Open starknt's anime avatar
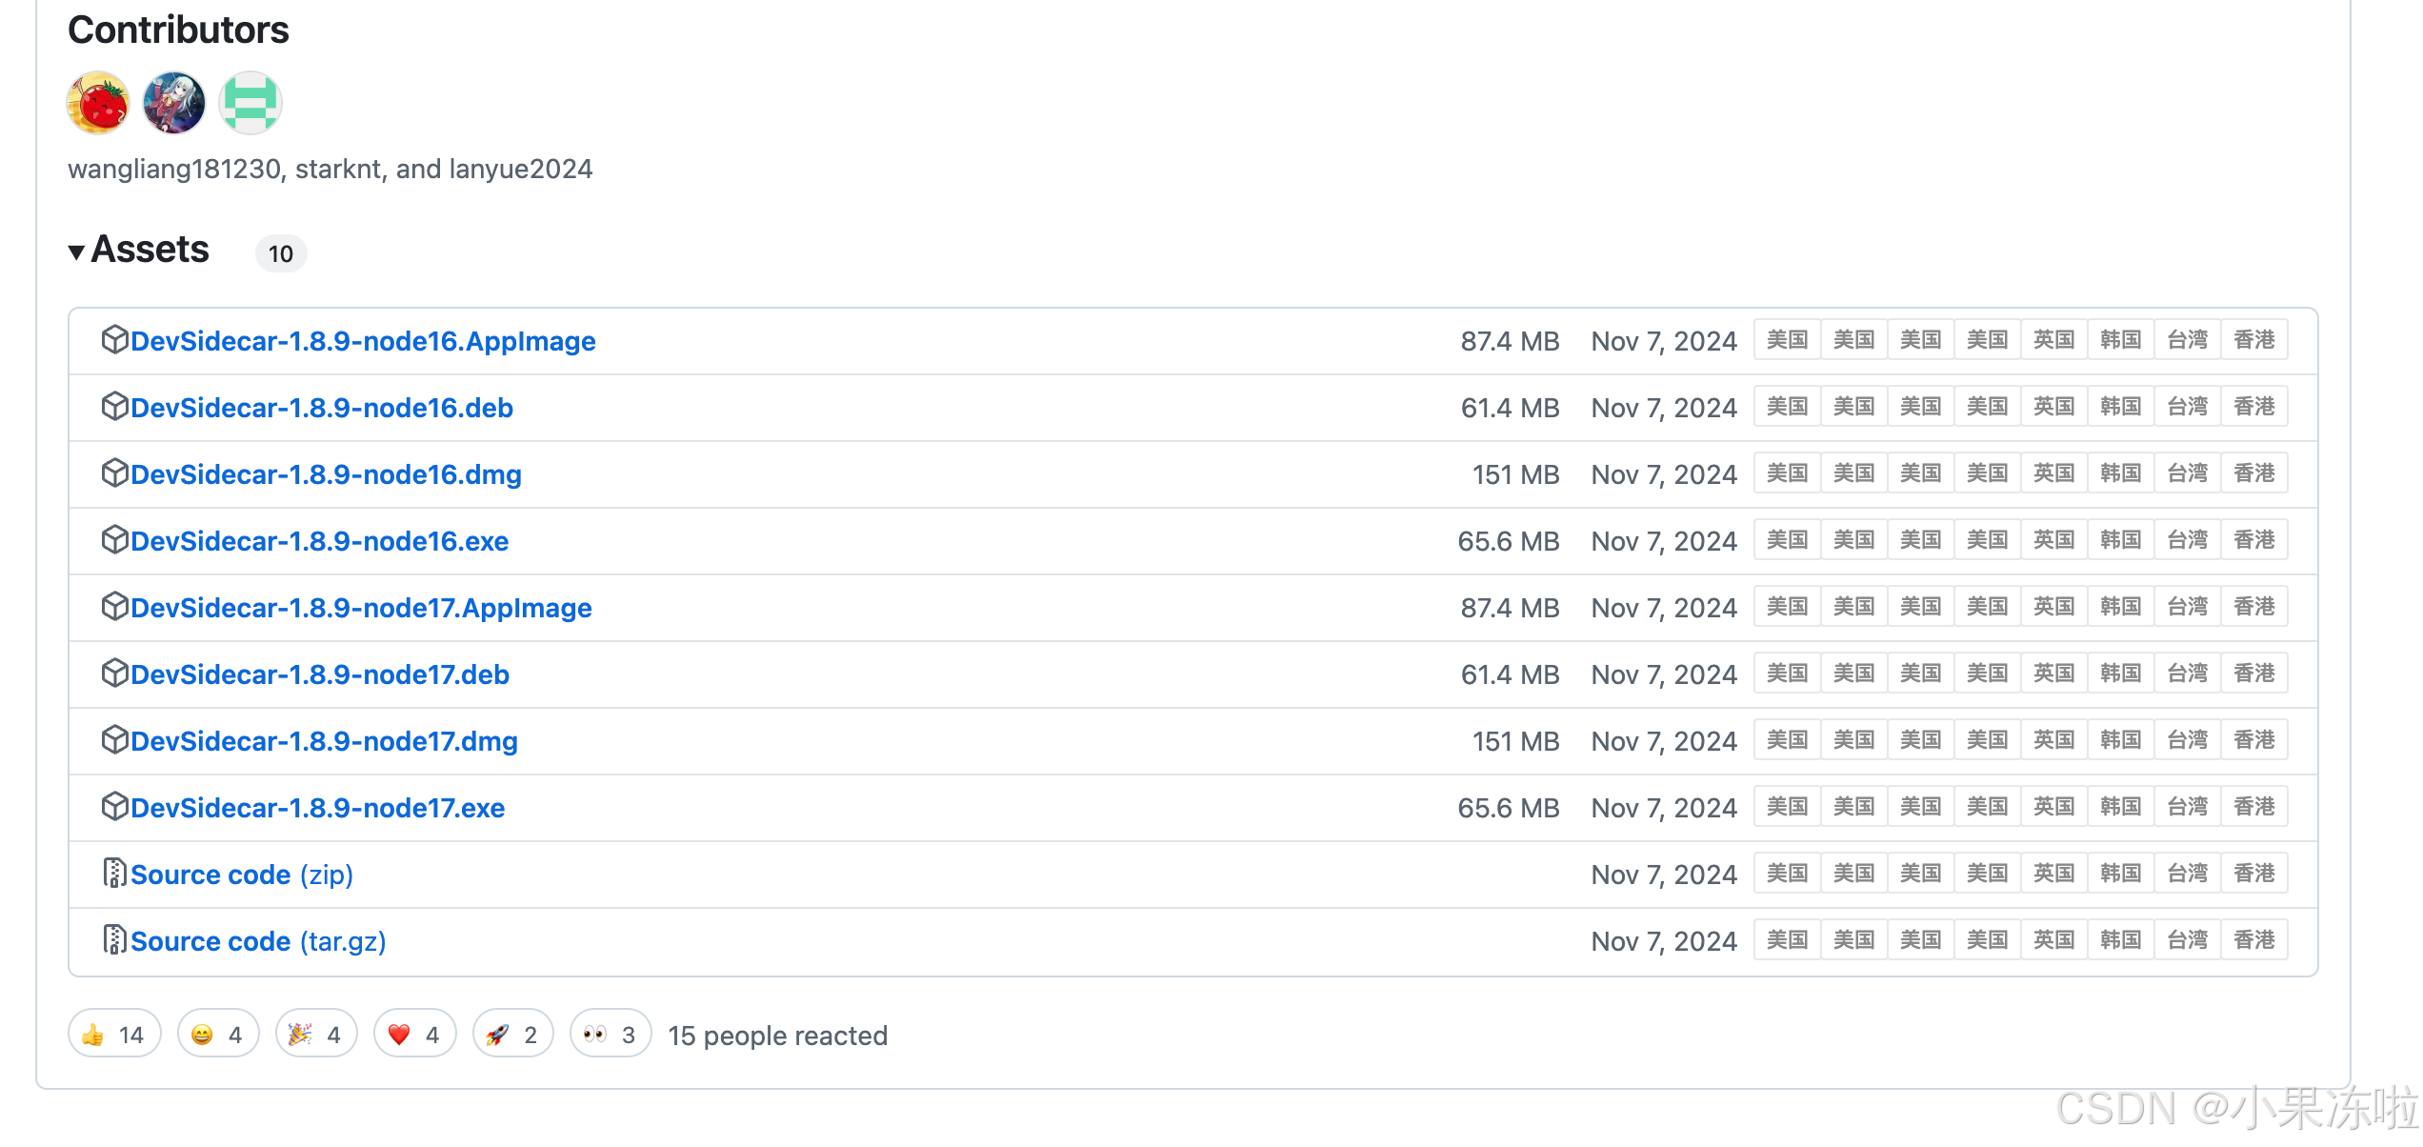 (x=174, y=103)
